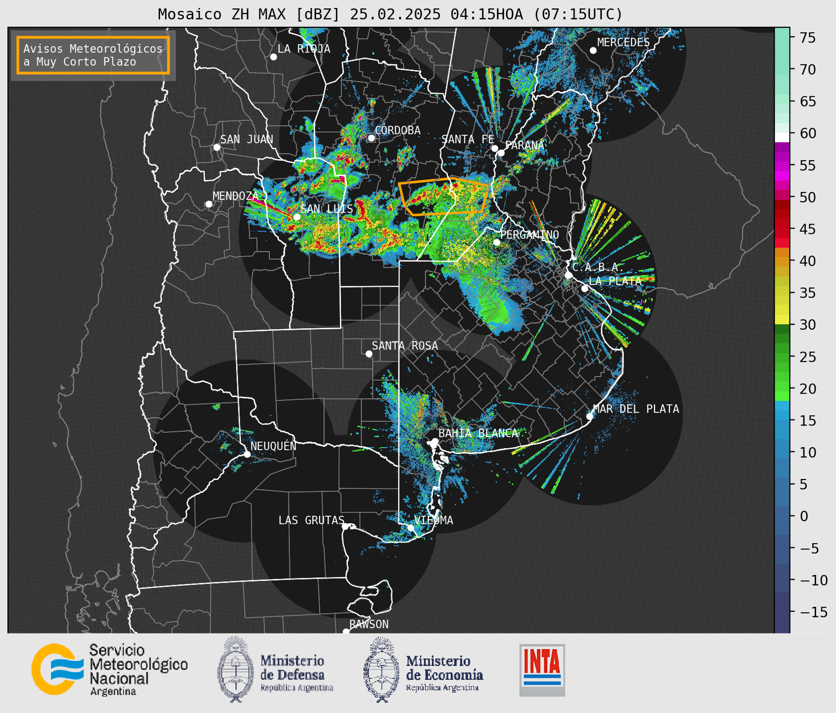Click the Mendoza city marker dot
The height and width of the screenshot is (713, 836).
(209, 204)
